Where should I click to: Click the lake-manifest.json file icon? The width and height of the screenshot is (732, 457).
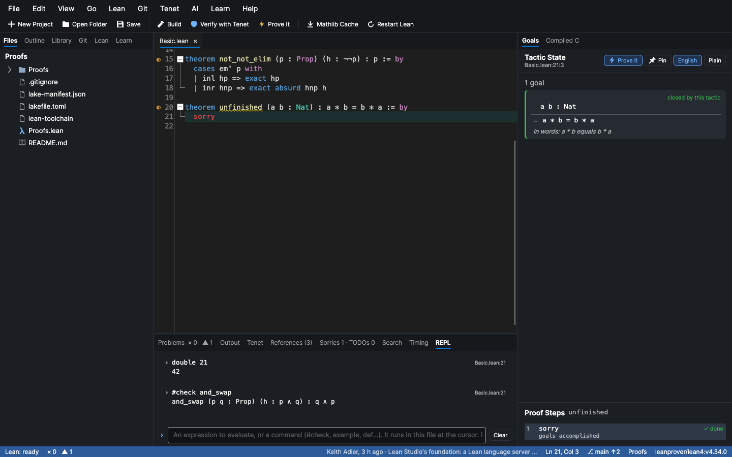pos(22,94)
